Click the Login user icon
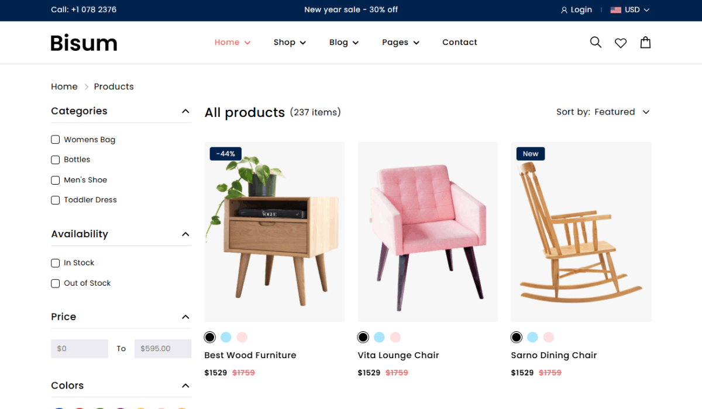Viewport: 702px width, 409px height. coord(564,10)
